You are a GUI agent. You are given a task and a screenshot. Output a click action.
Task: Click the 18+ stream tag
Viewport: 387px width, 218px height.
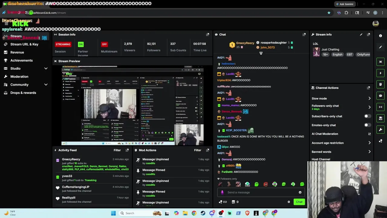(325, 54)
